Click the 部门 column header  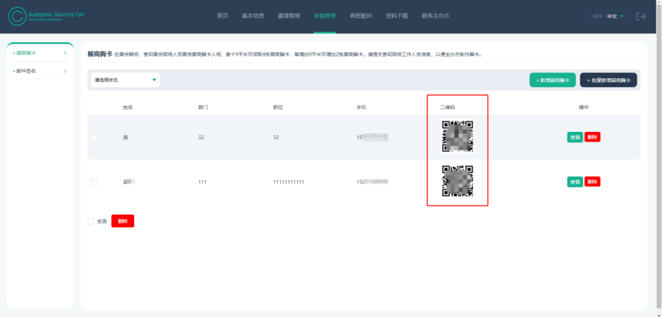point(203,108)
